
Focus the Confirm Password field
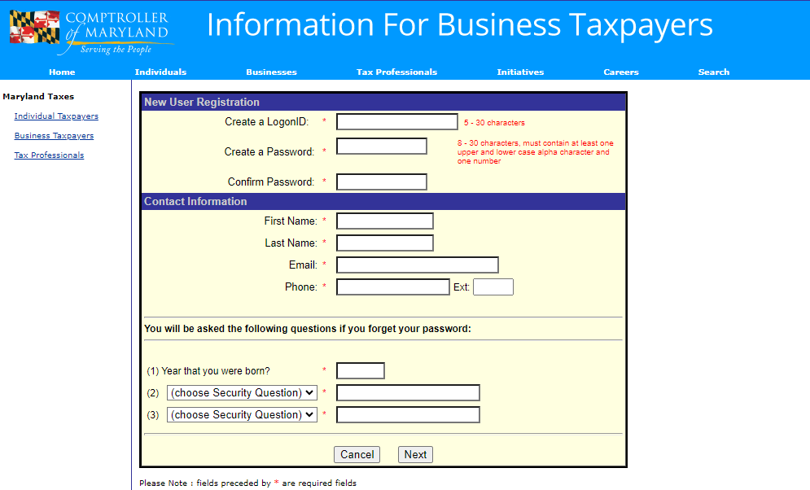click(x=382, y=182)
